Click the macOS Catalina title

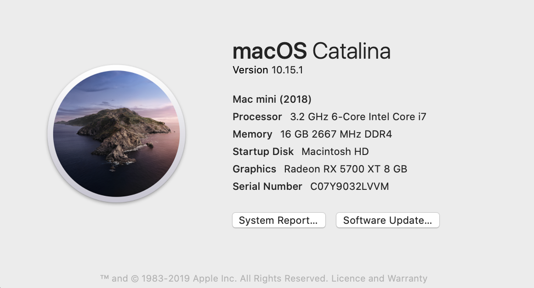[311, 51]
